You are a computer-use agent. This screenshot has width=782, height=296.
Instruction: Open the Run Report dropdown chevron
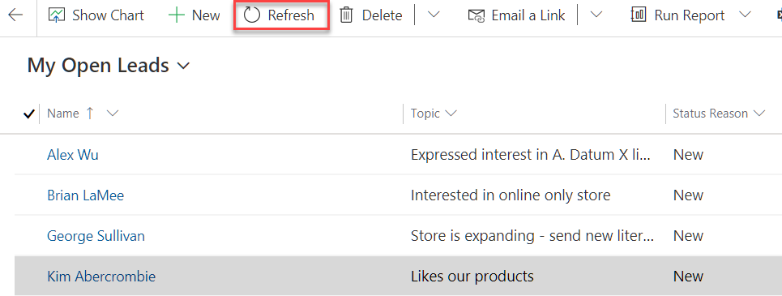pos(745,15)
